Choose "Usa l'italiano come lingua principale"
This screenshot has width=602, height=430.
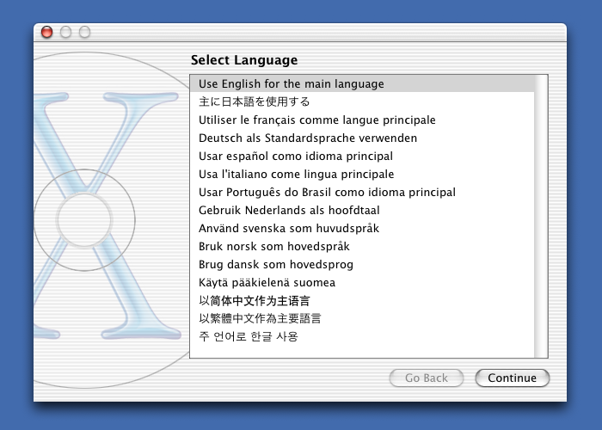[x=362, y=174]
